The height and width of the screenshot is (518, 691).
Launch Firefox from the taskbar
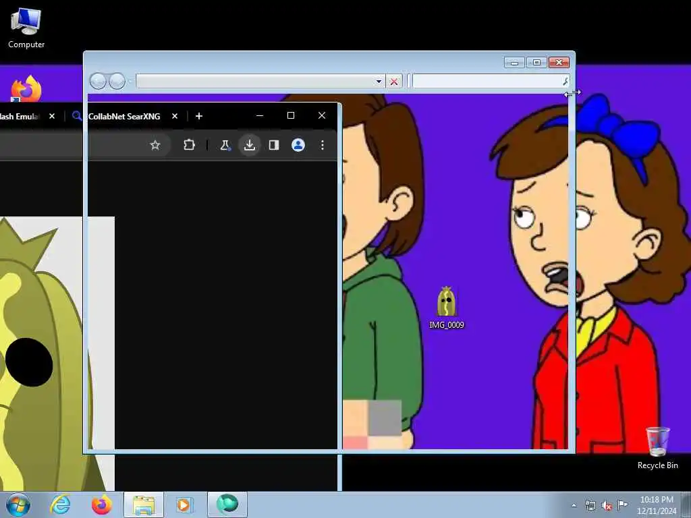[x=101, y=505]
